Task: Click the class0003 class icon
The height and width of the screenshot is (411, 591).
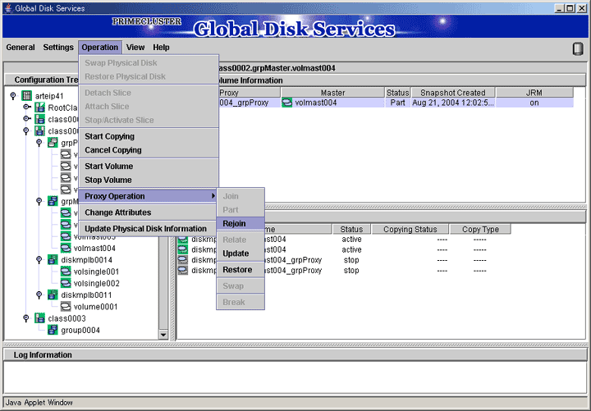Action: coord(40,318)
